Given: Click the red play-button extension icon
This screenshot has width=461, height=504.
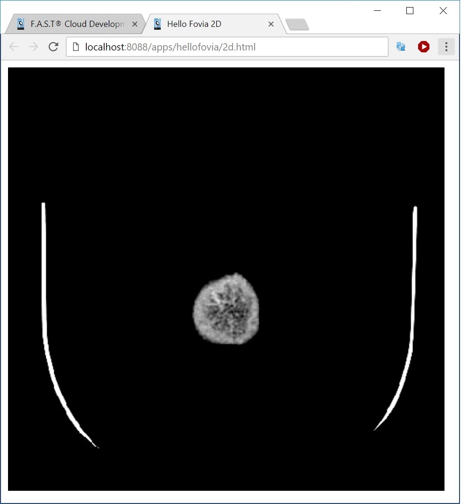Looking at the screenshot, I should pyautogui.click(x=423, y=47).
